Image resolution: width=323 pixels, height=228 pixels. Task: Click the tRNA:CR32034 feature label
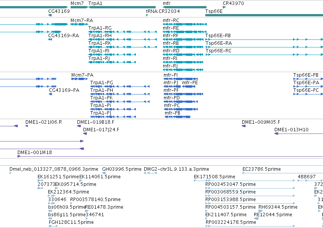(163, 11)
